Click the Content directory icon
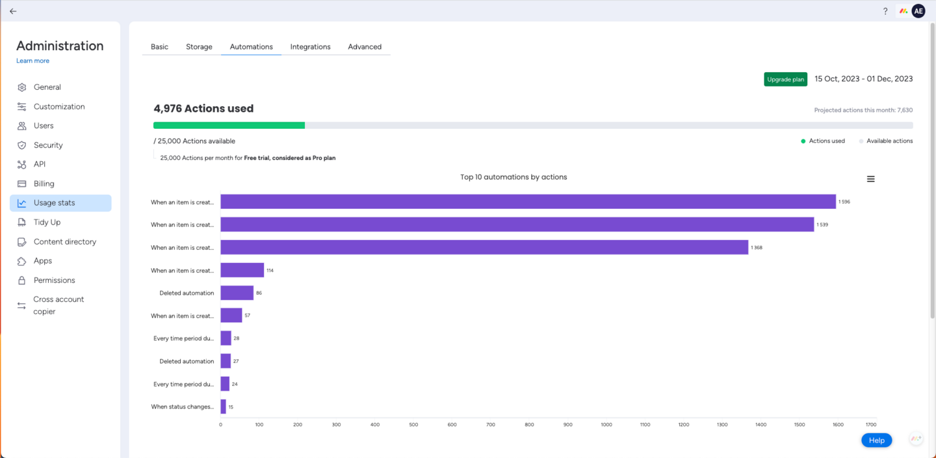This screenshot has height=458, width=936. click(x=22, y=242)
